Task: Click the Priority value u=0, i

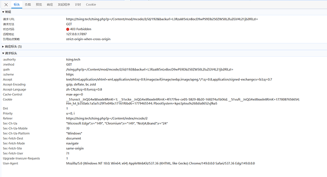Action: point(70,113)
